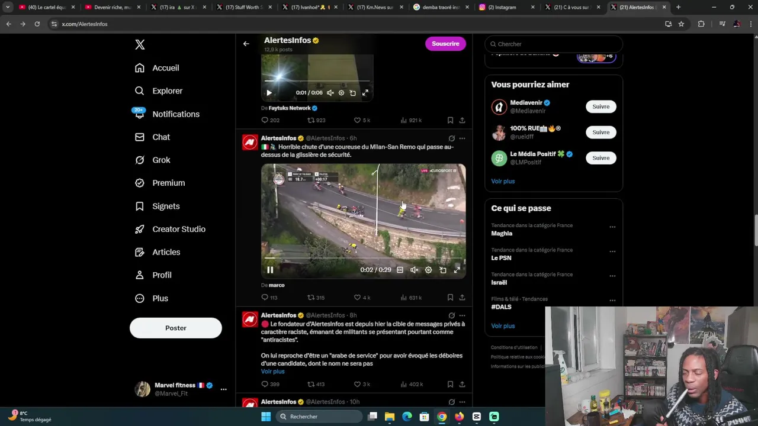The height and width of the screenshot is (426, 758).
Task: Expand the Plus menu in sidebar
Action: click(x=152, y=299)
